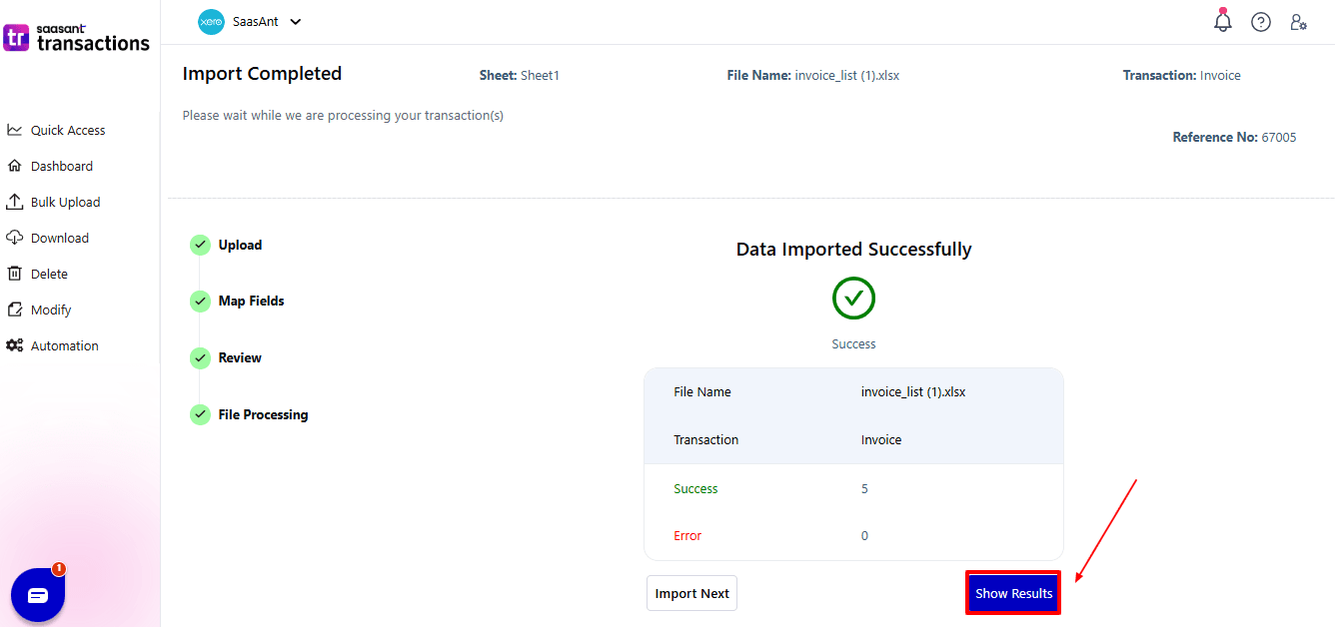Open the user account settings icon

pyautogui.click(x=1298, y=21)
